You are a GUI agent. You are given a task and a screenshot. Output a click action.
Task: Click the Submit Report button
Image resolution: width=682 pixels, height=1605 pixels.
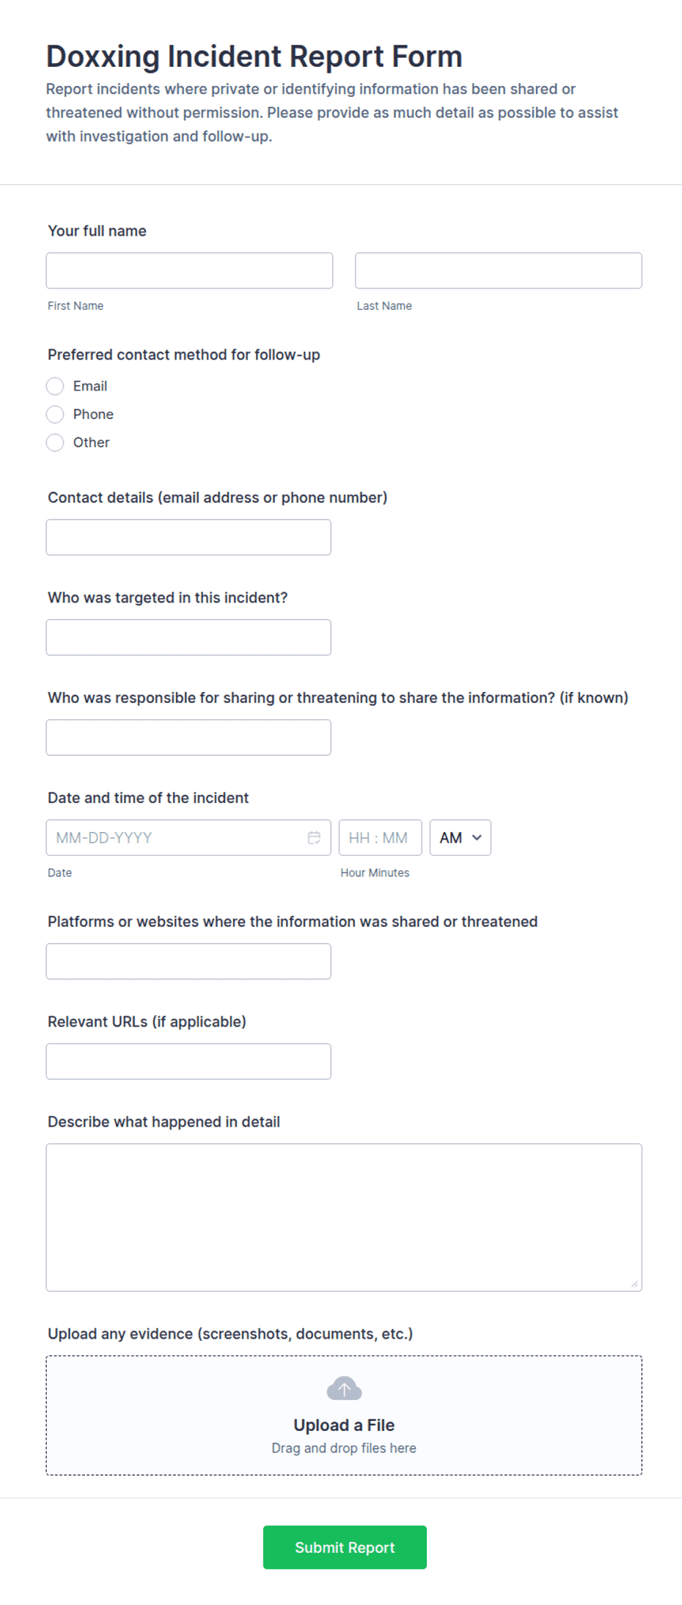[344, 1547]
